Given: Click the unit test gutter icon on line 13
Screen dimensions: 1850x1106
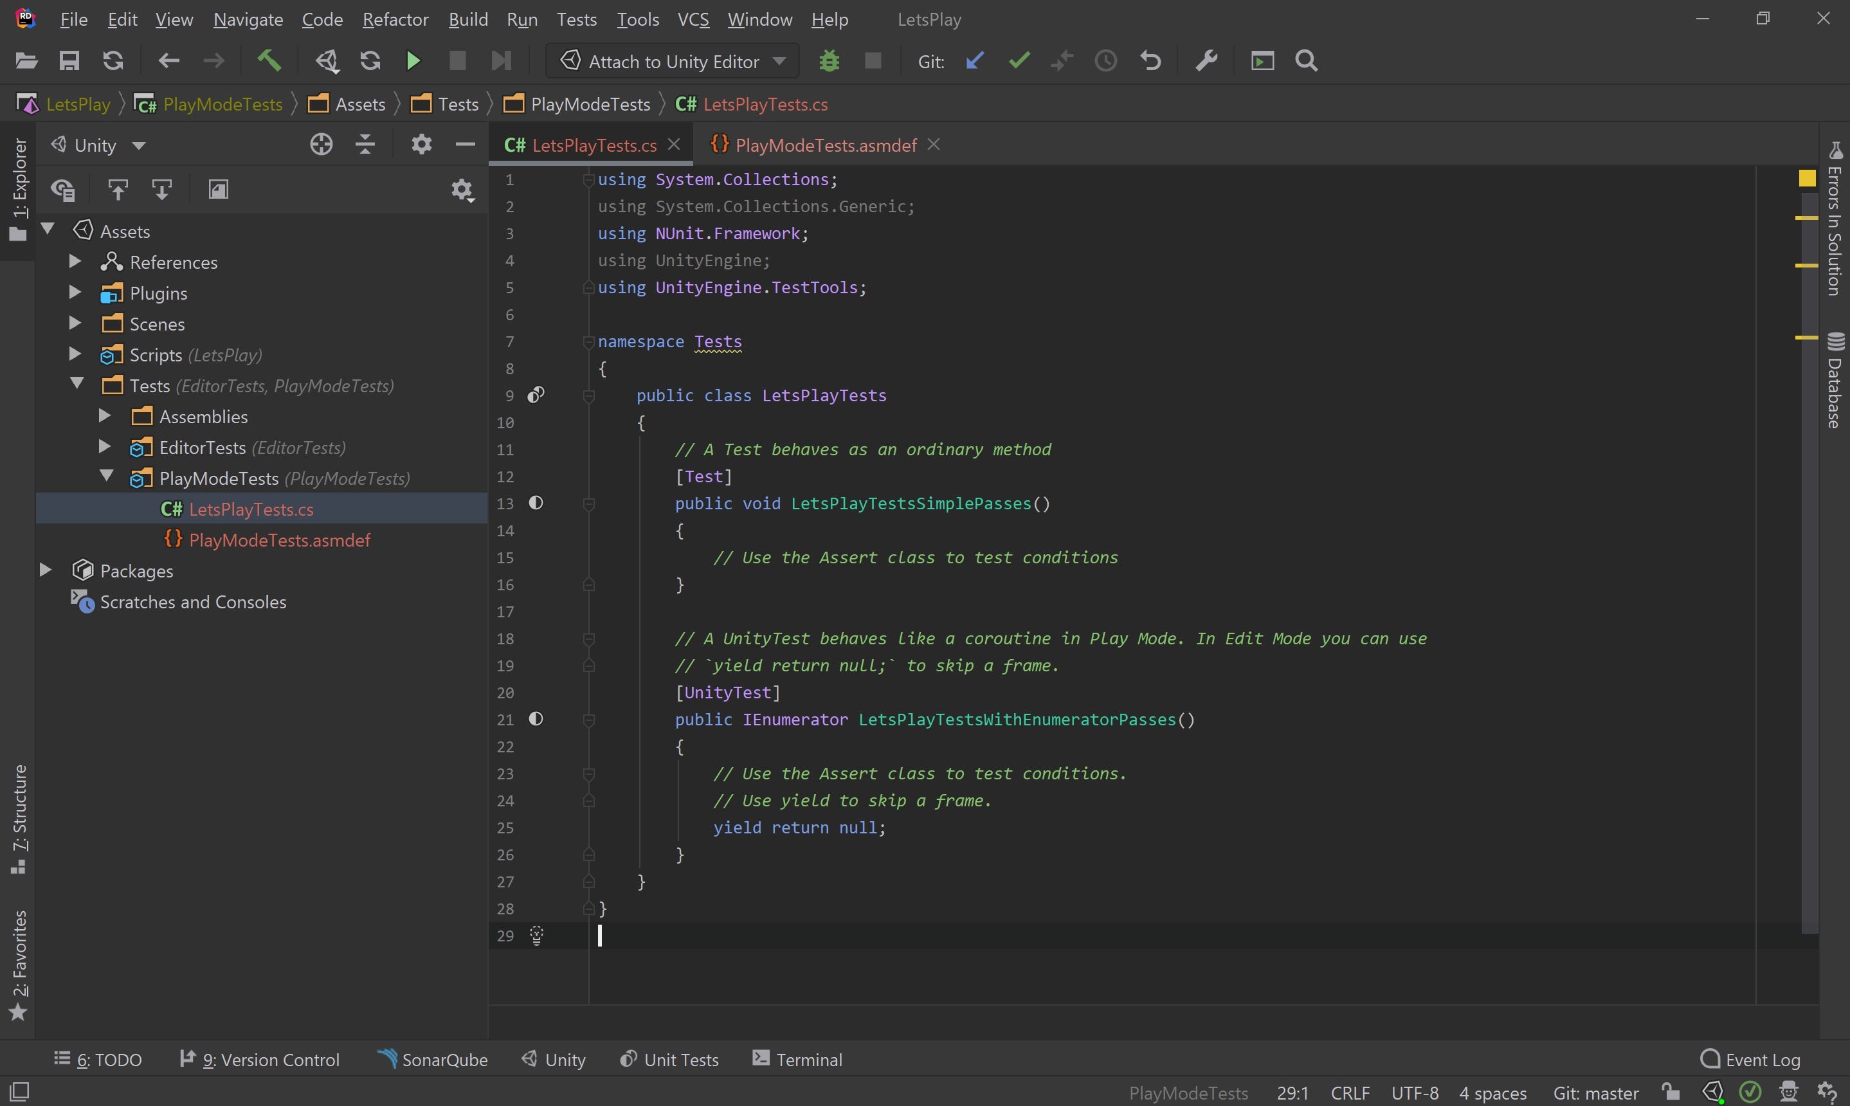Looking at the screenshot, I should [536, 503].
